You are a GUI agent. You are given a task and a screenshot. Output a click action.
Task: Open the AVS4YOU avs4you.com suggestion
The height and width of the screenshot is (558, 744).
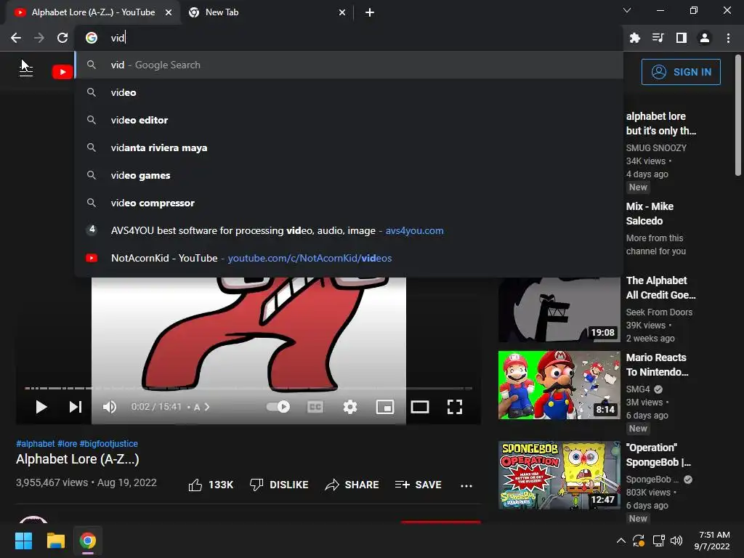click(x=349, y=230)
